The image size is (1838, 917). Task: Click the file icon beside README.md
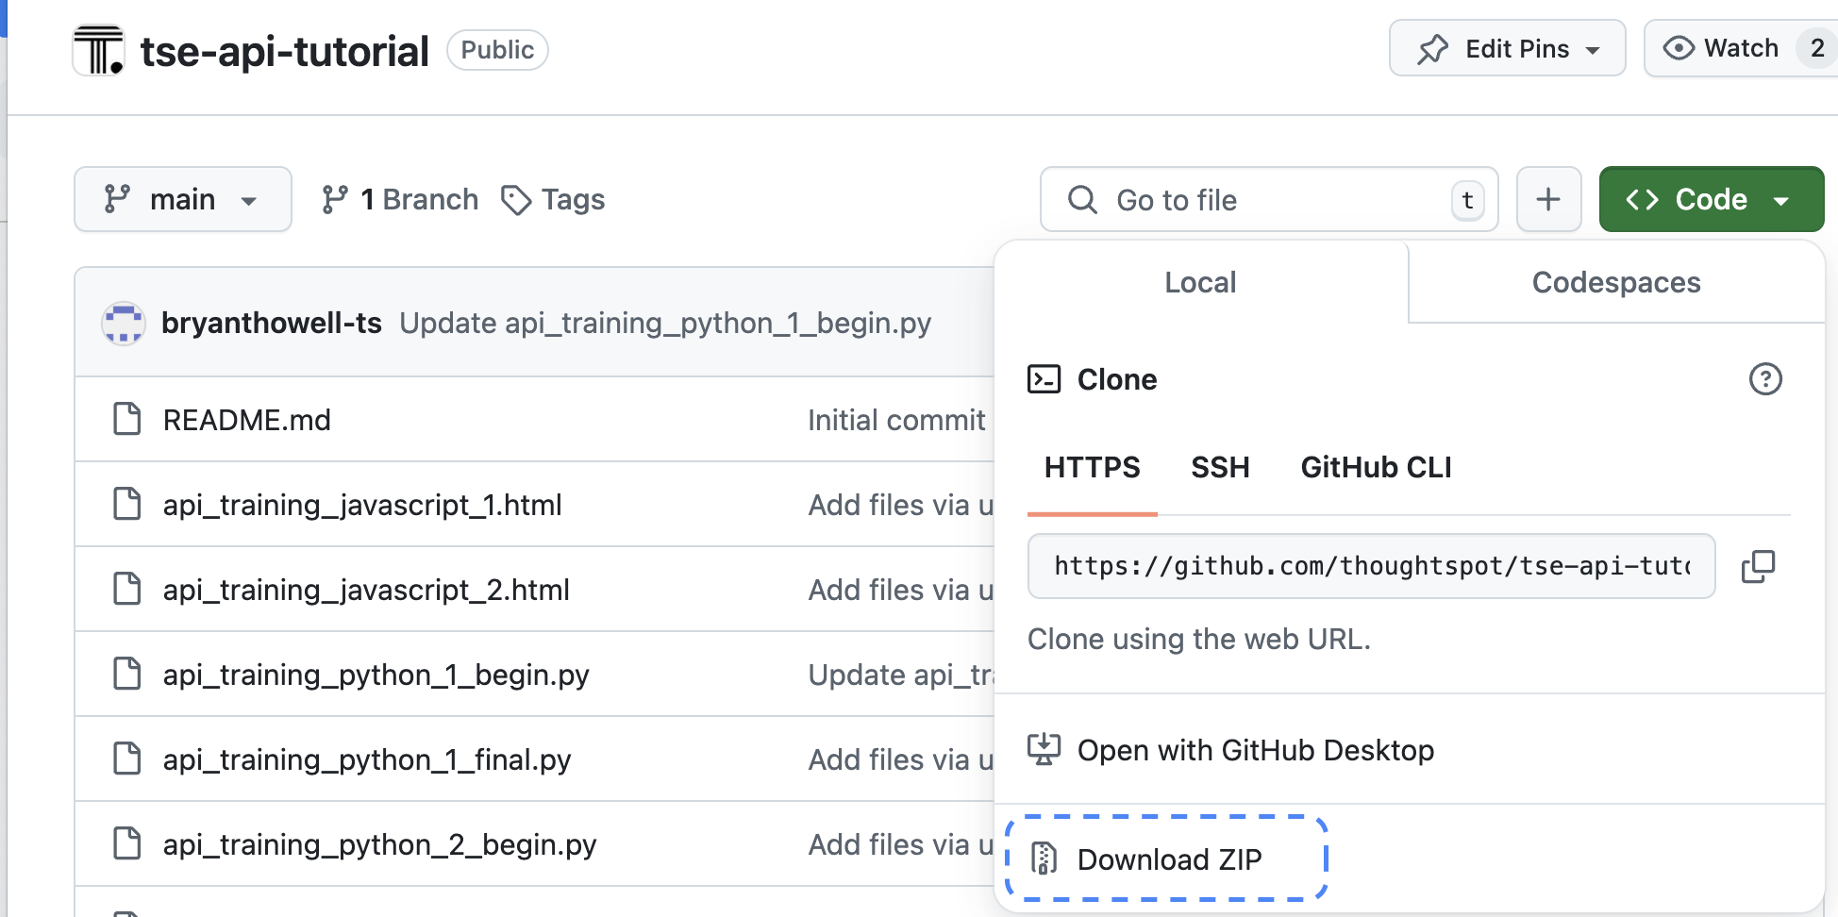127,419
